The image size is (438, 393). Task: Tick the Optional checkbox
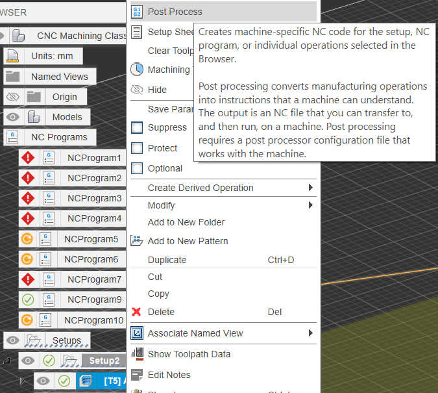(x=137, y=168)
